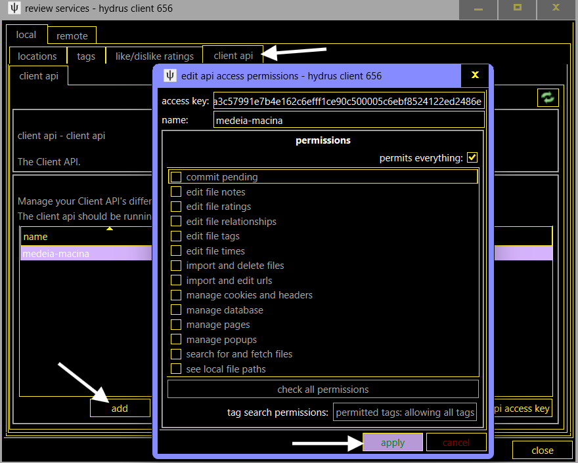Click into the name text field

click(x=349, y=120)
